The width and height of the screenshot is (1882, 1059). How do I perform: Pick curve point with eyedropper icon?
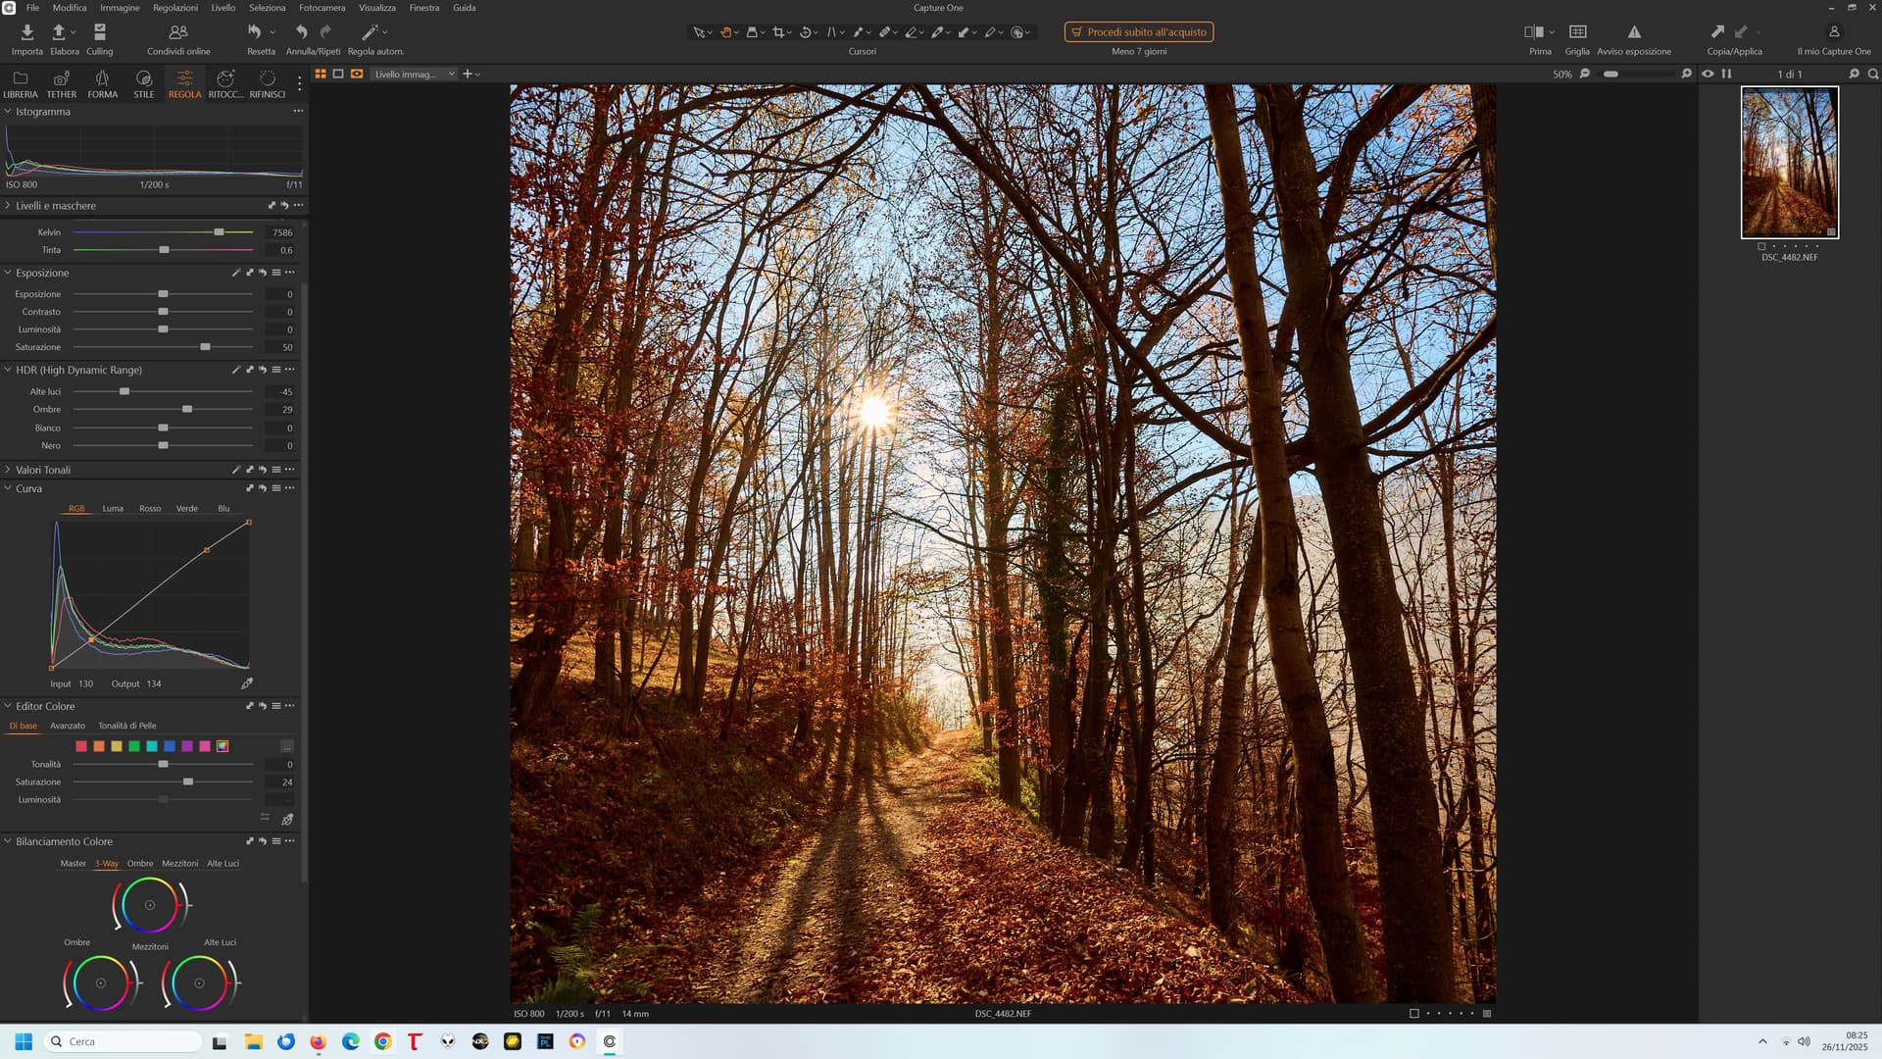pos(247,683)
